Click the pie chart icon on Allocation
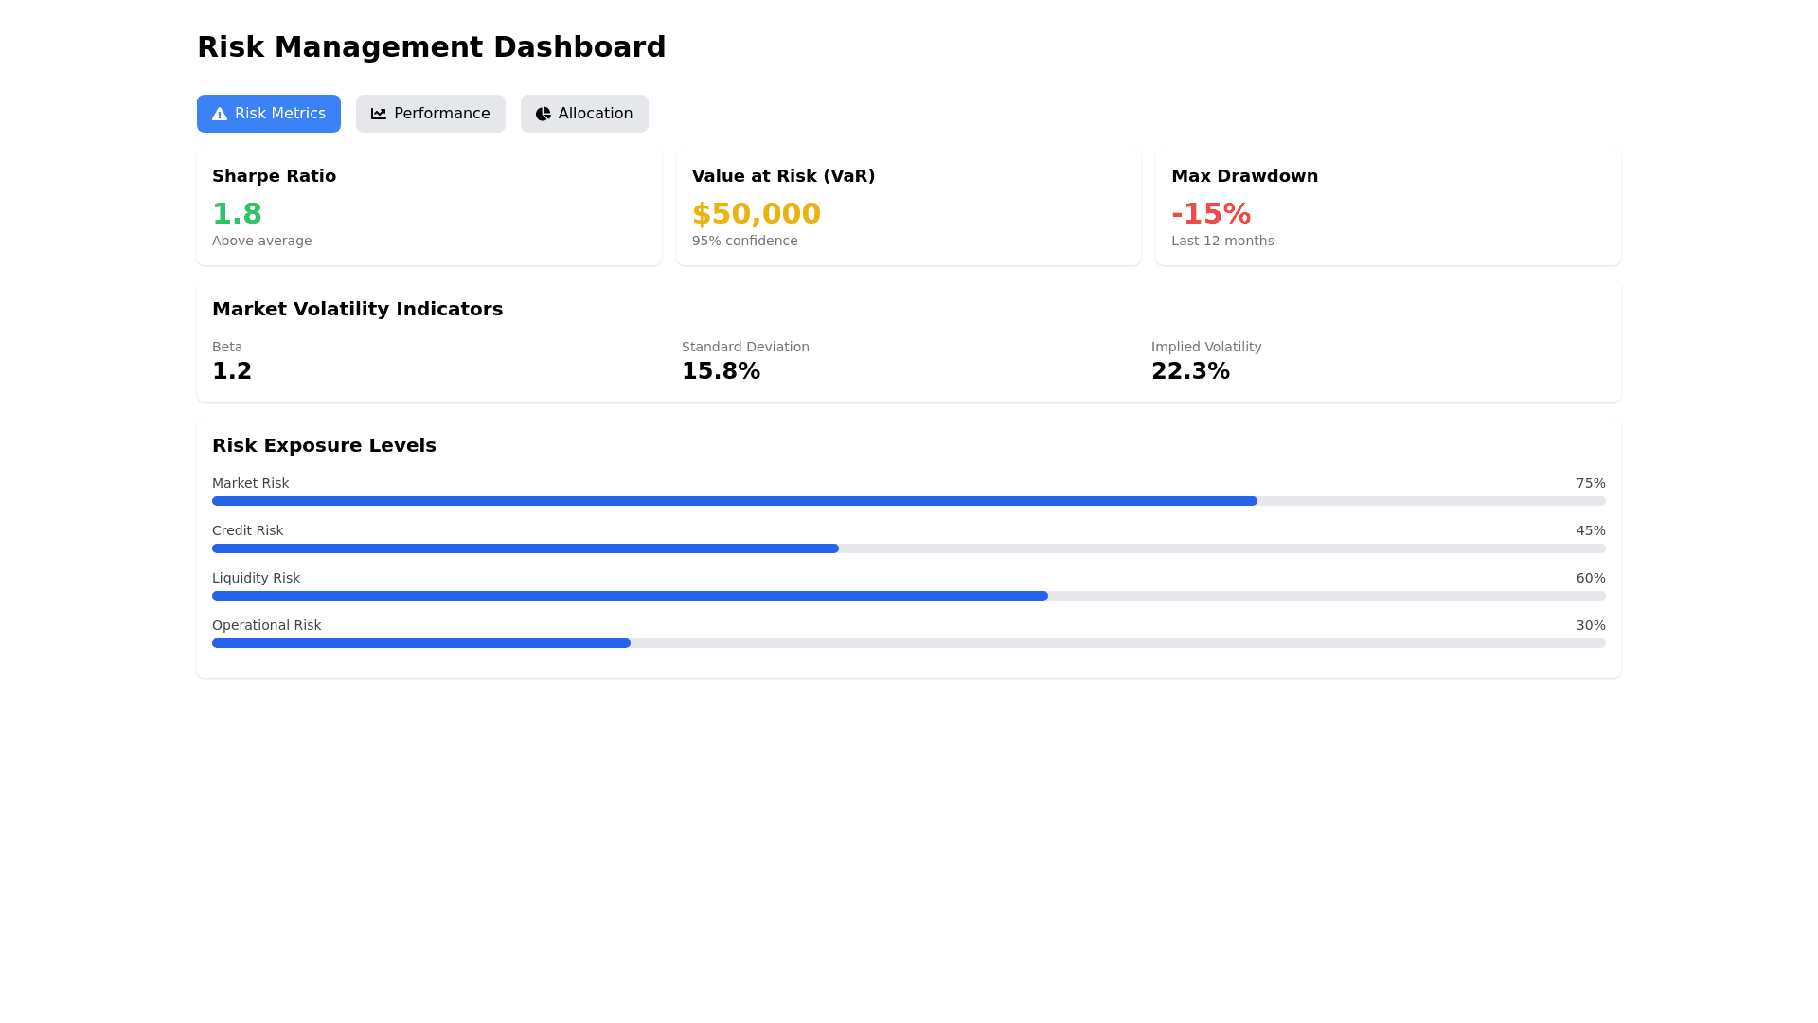The width and height of the screenshot is (1818, 1023). coord(543,114)
